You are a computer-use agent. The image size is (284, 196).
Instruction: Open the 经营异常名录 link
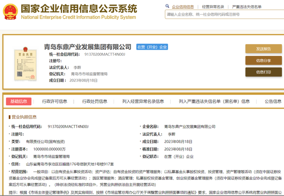(213, 7)
